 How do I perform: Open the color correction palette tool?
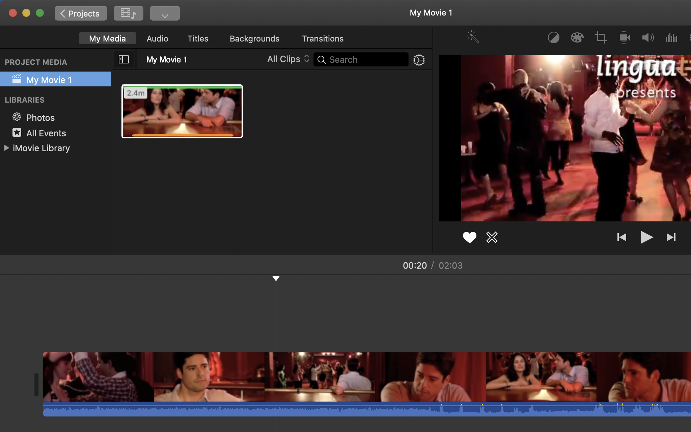pos(577,37)
